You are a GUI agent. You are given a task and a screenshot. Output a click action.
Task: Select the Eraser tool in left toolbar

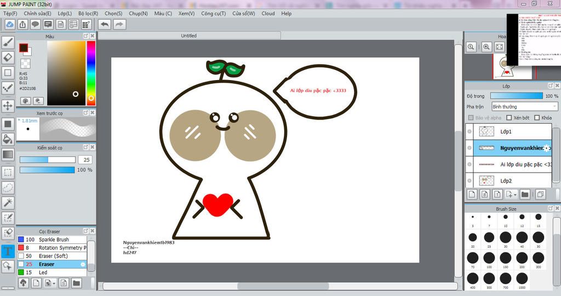[8, 57]
